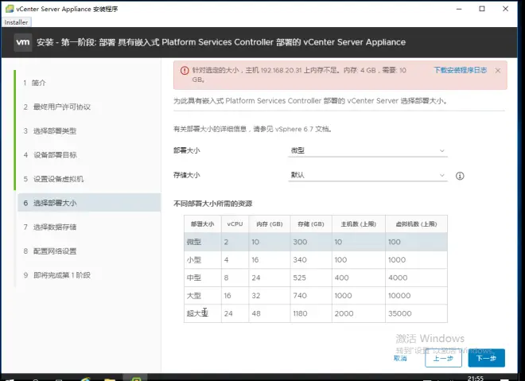Click the 虚拟机数 (上限) column header

(x=417, y=224)
